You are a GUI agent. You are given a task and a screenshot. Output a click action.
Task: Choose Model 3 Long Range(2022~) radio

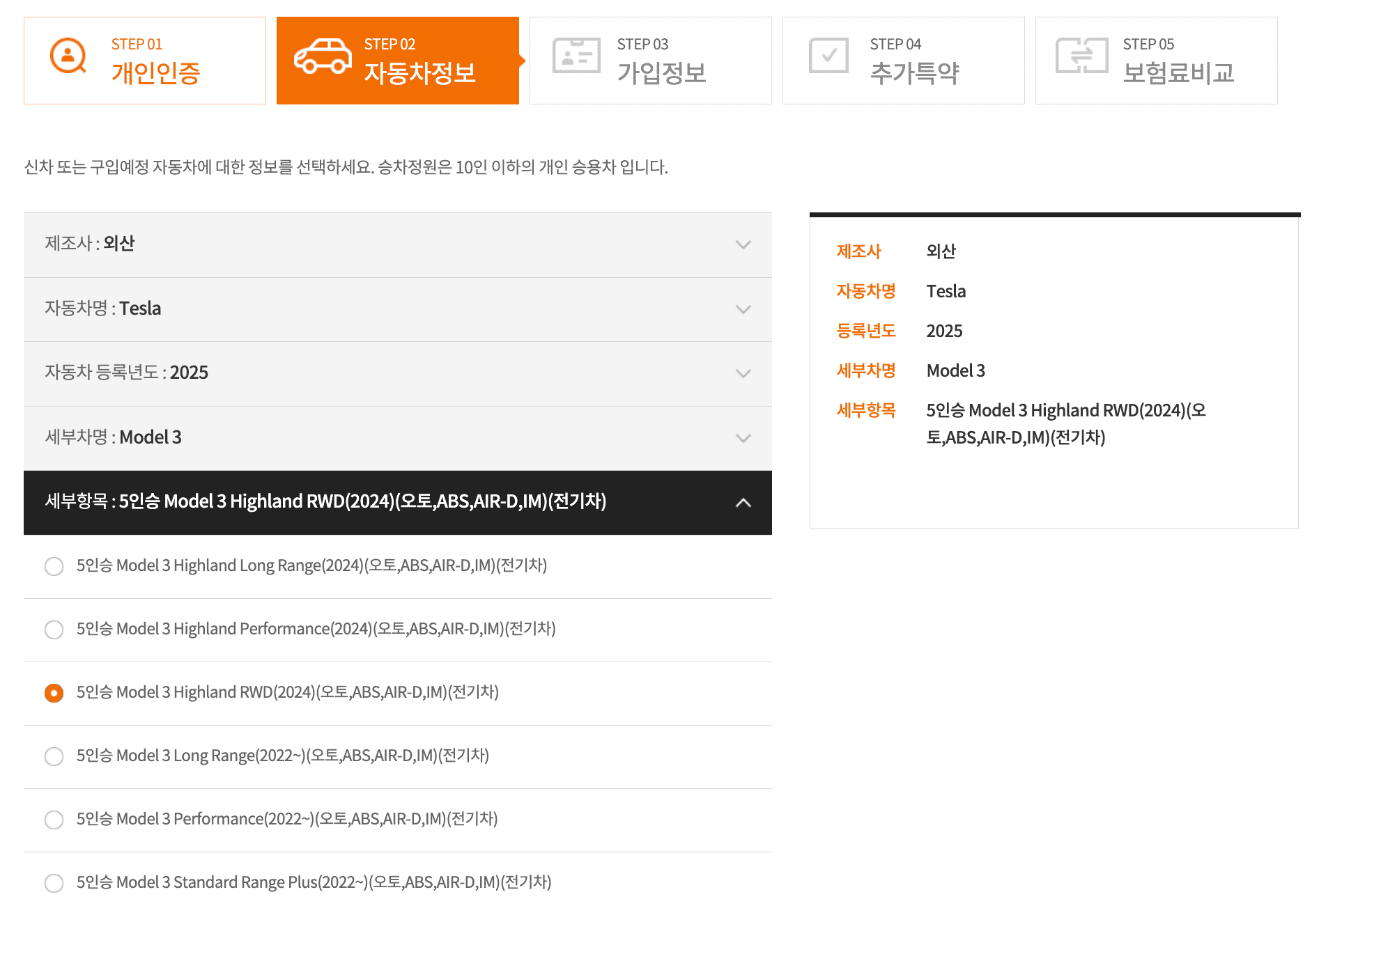(x=54, y=756)
